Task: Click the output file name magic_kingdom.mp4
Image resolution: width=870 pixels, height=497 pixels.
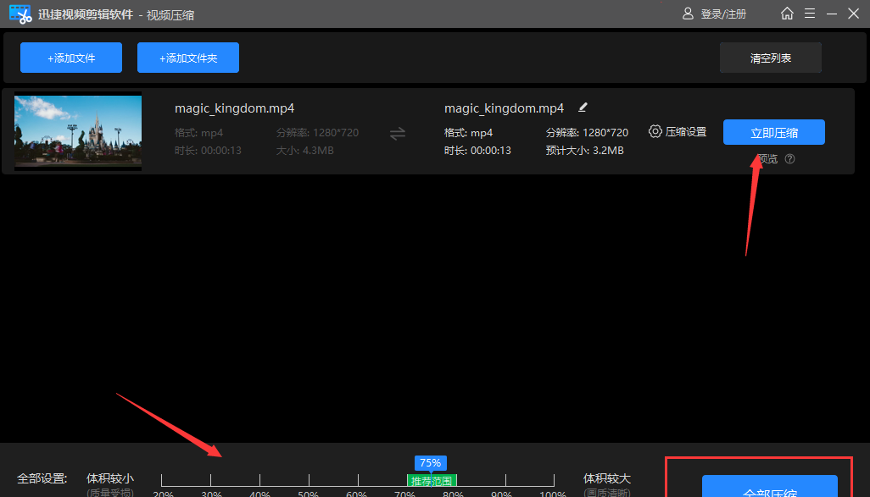Action: (504, 108)
